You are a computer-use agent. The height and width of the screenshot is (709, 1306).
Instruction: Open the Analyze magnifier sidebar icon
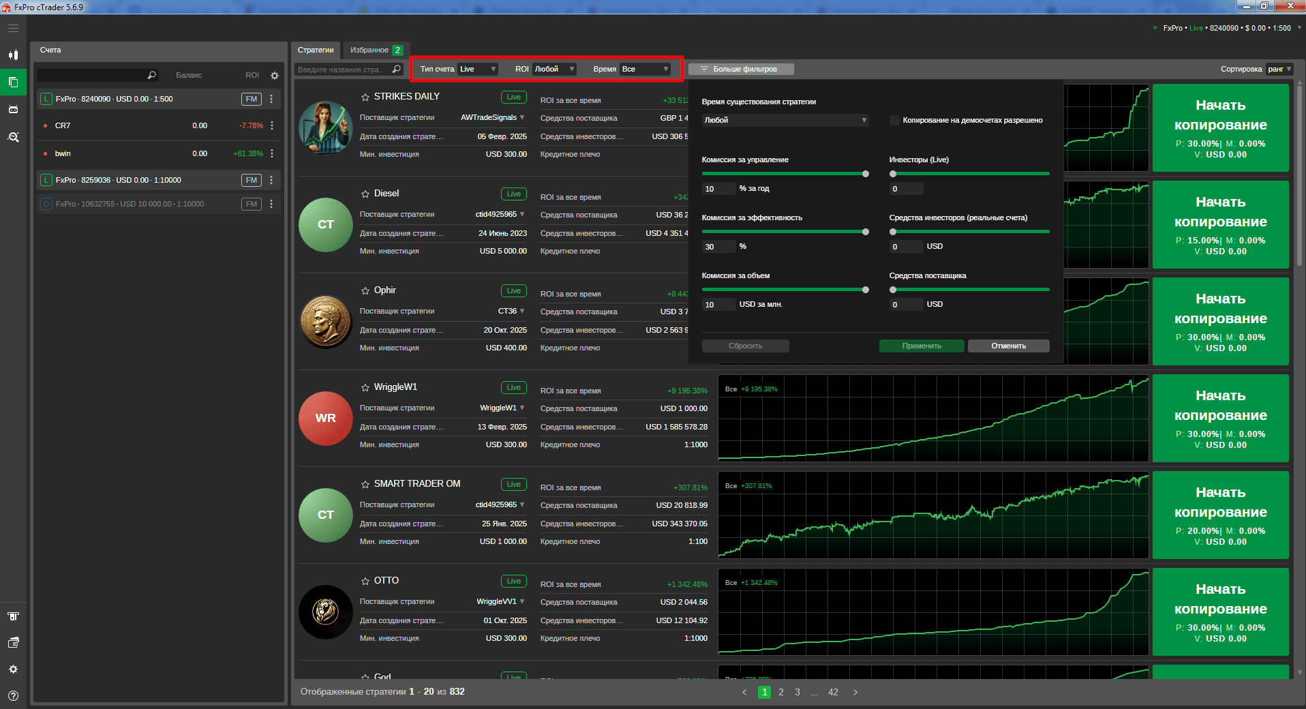point(13,137)
